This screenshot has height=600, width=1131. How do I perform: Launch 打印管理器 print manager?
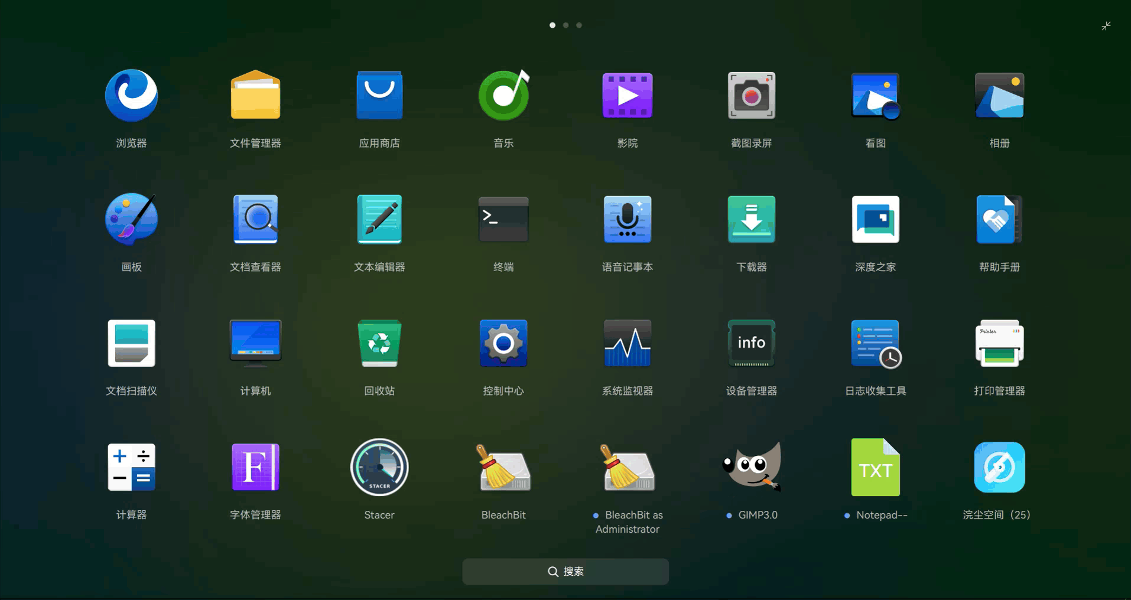pyautogui.click(x=1000, y=343)
